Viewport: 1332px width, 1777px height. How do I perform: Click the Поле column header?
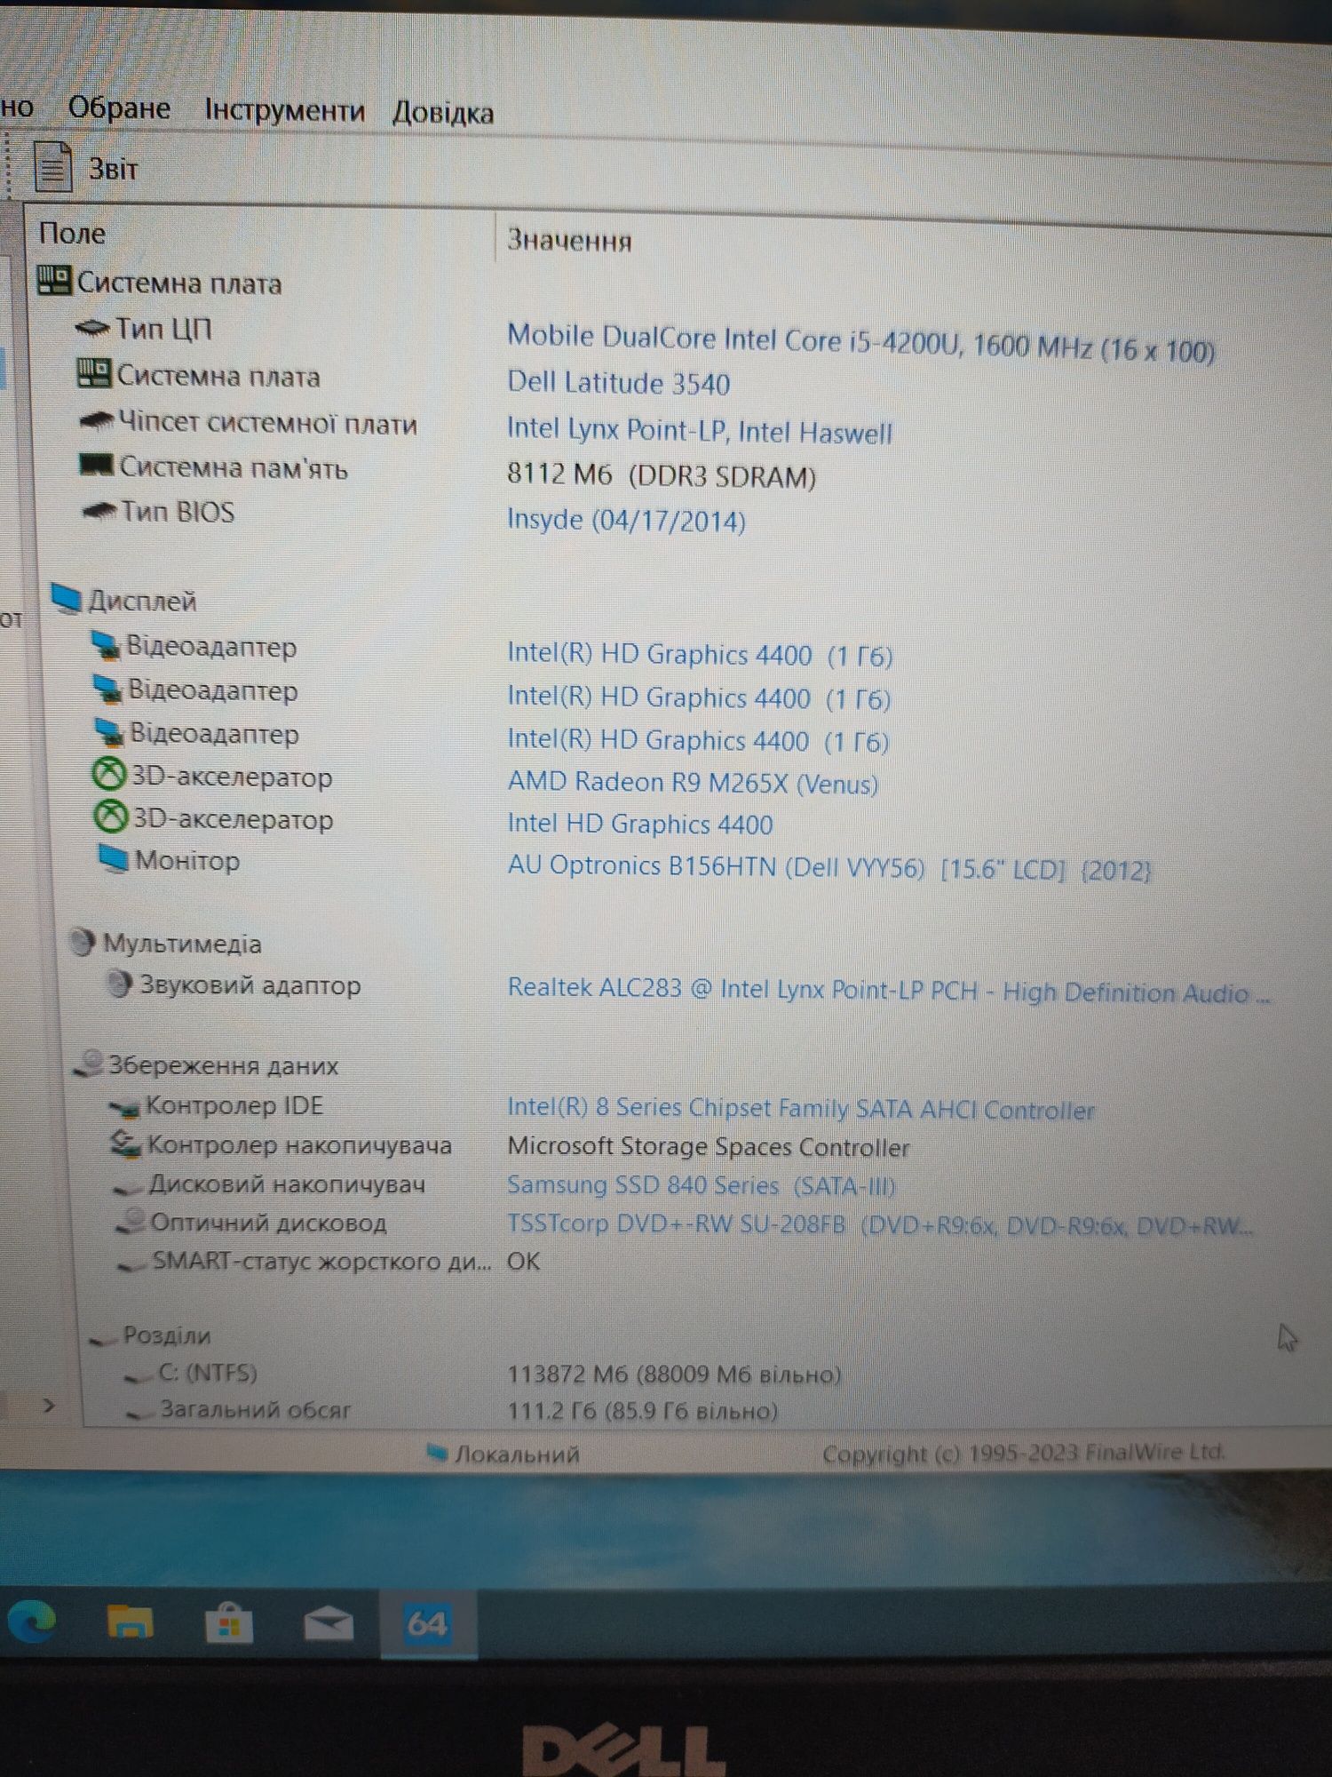72,234
